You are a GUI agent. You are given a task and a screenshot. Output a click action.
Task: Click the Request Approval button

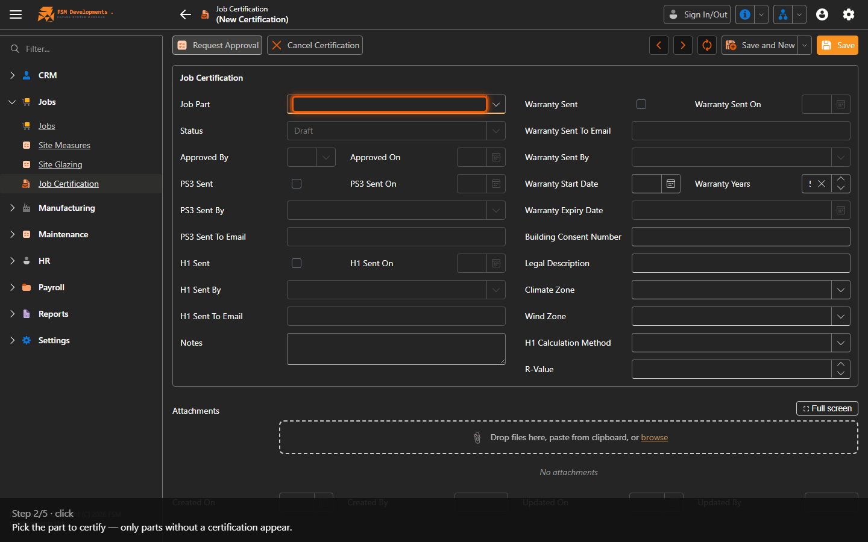click(x=218, y=45)
